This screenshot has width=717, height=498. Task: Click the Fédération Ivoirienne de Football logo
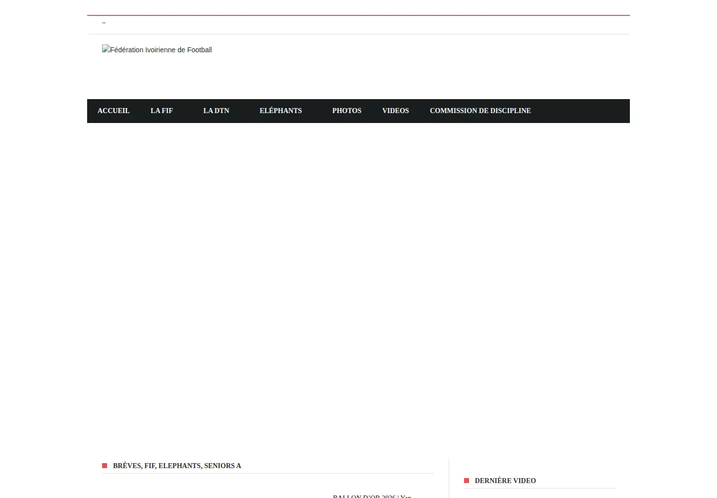coord(157,49)
